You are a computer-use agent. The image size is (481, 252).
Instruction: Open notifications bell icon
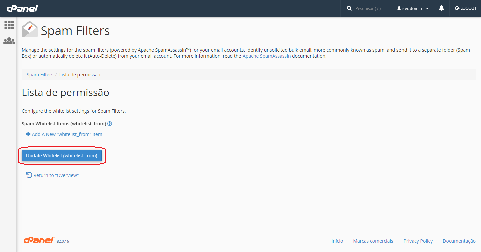click(442, 8)
